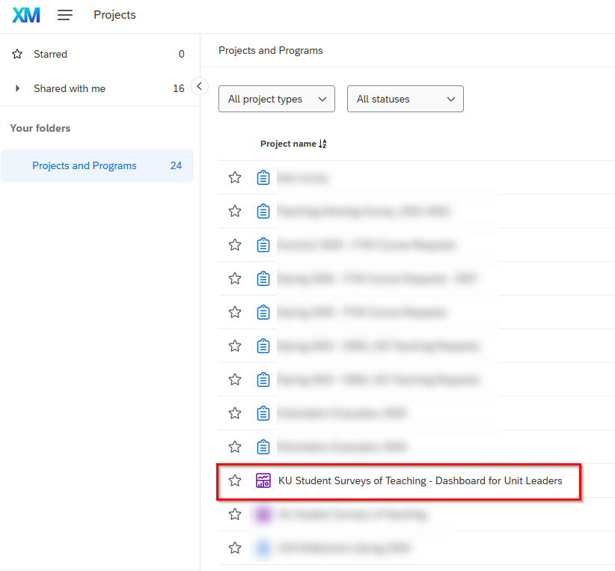Star the last project in the list
615x571 pixels.
click(x=235, y=548)
